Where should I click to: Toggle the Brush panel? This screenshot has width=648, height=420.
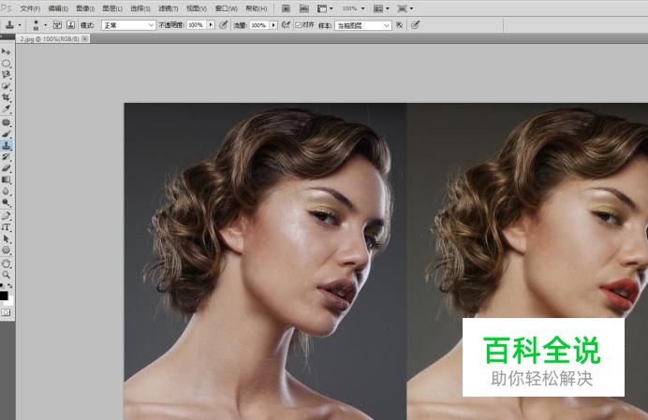57,25
